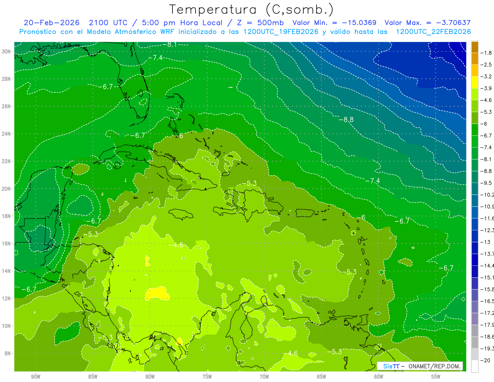Viewport: 494px width, 382px height.
Task: Click the "-15.8" value in the color legend
Action: click(x=487, y=289)
